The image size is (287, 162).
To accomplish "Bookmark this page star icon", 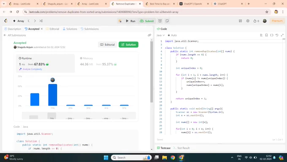I will click(267, 12).
